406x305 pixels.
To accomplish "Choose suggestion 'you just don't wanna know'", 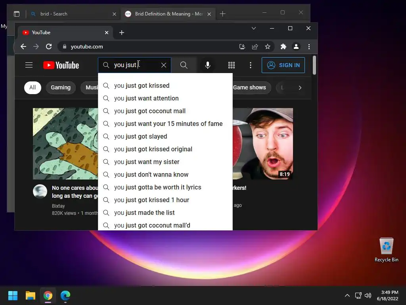I will pos(165,175).
